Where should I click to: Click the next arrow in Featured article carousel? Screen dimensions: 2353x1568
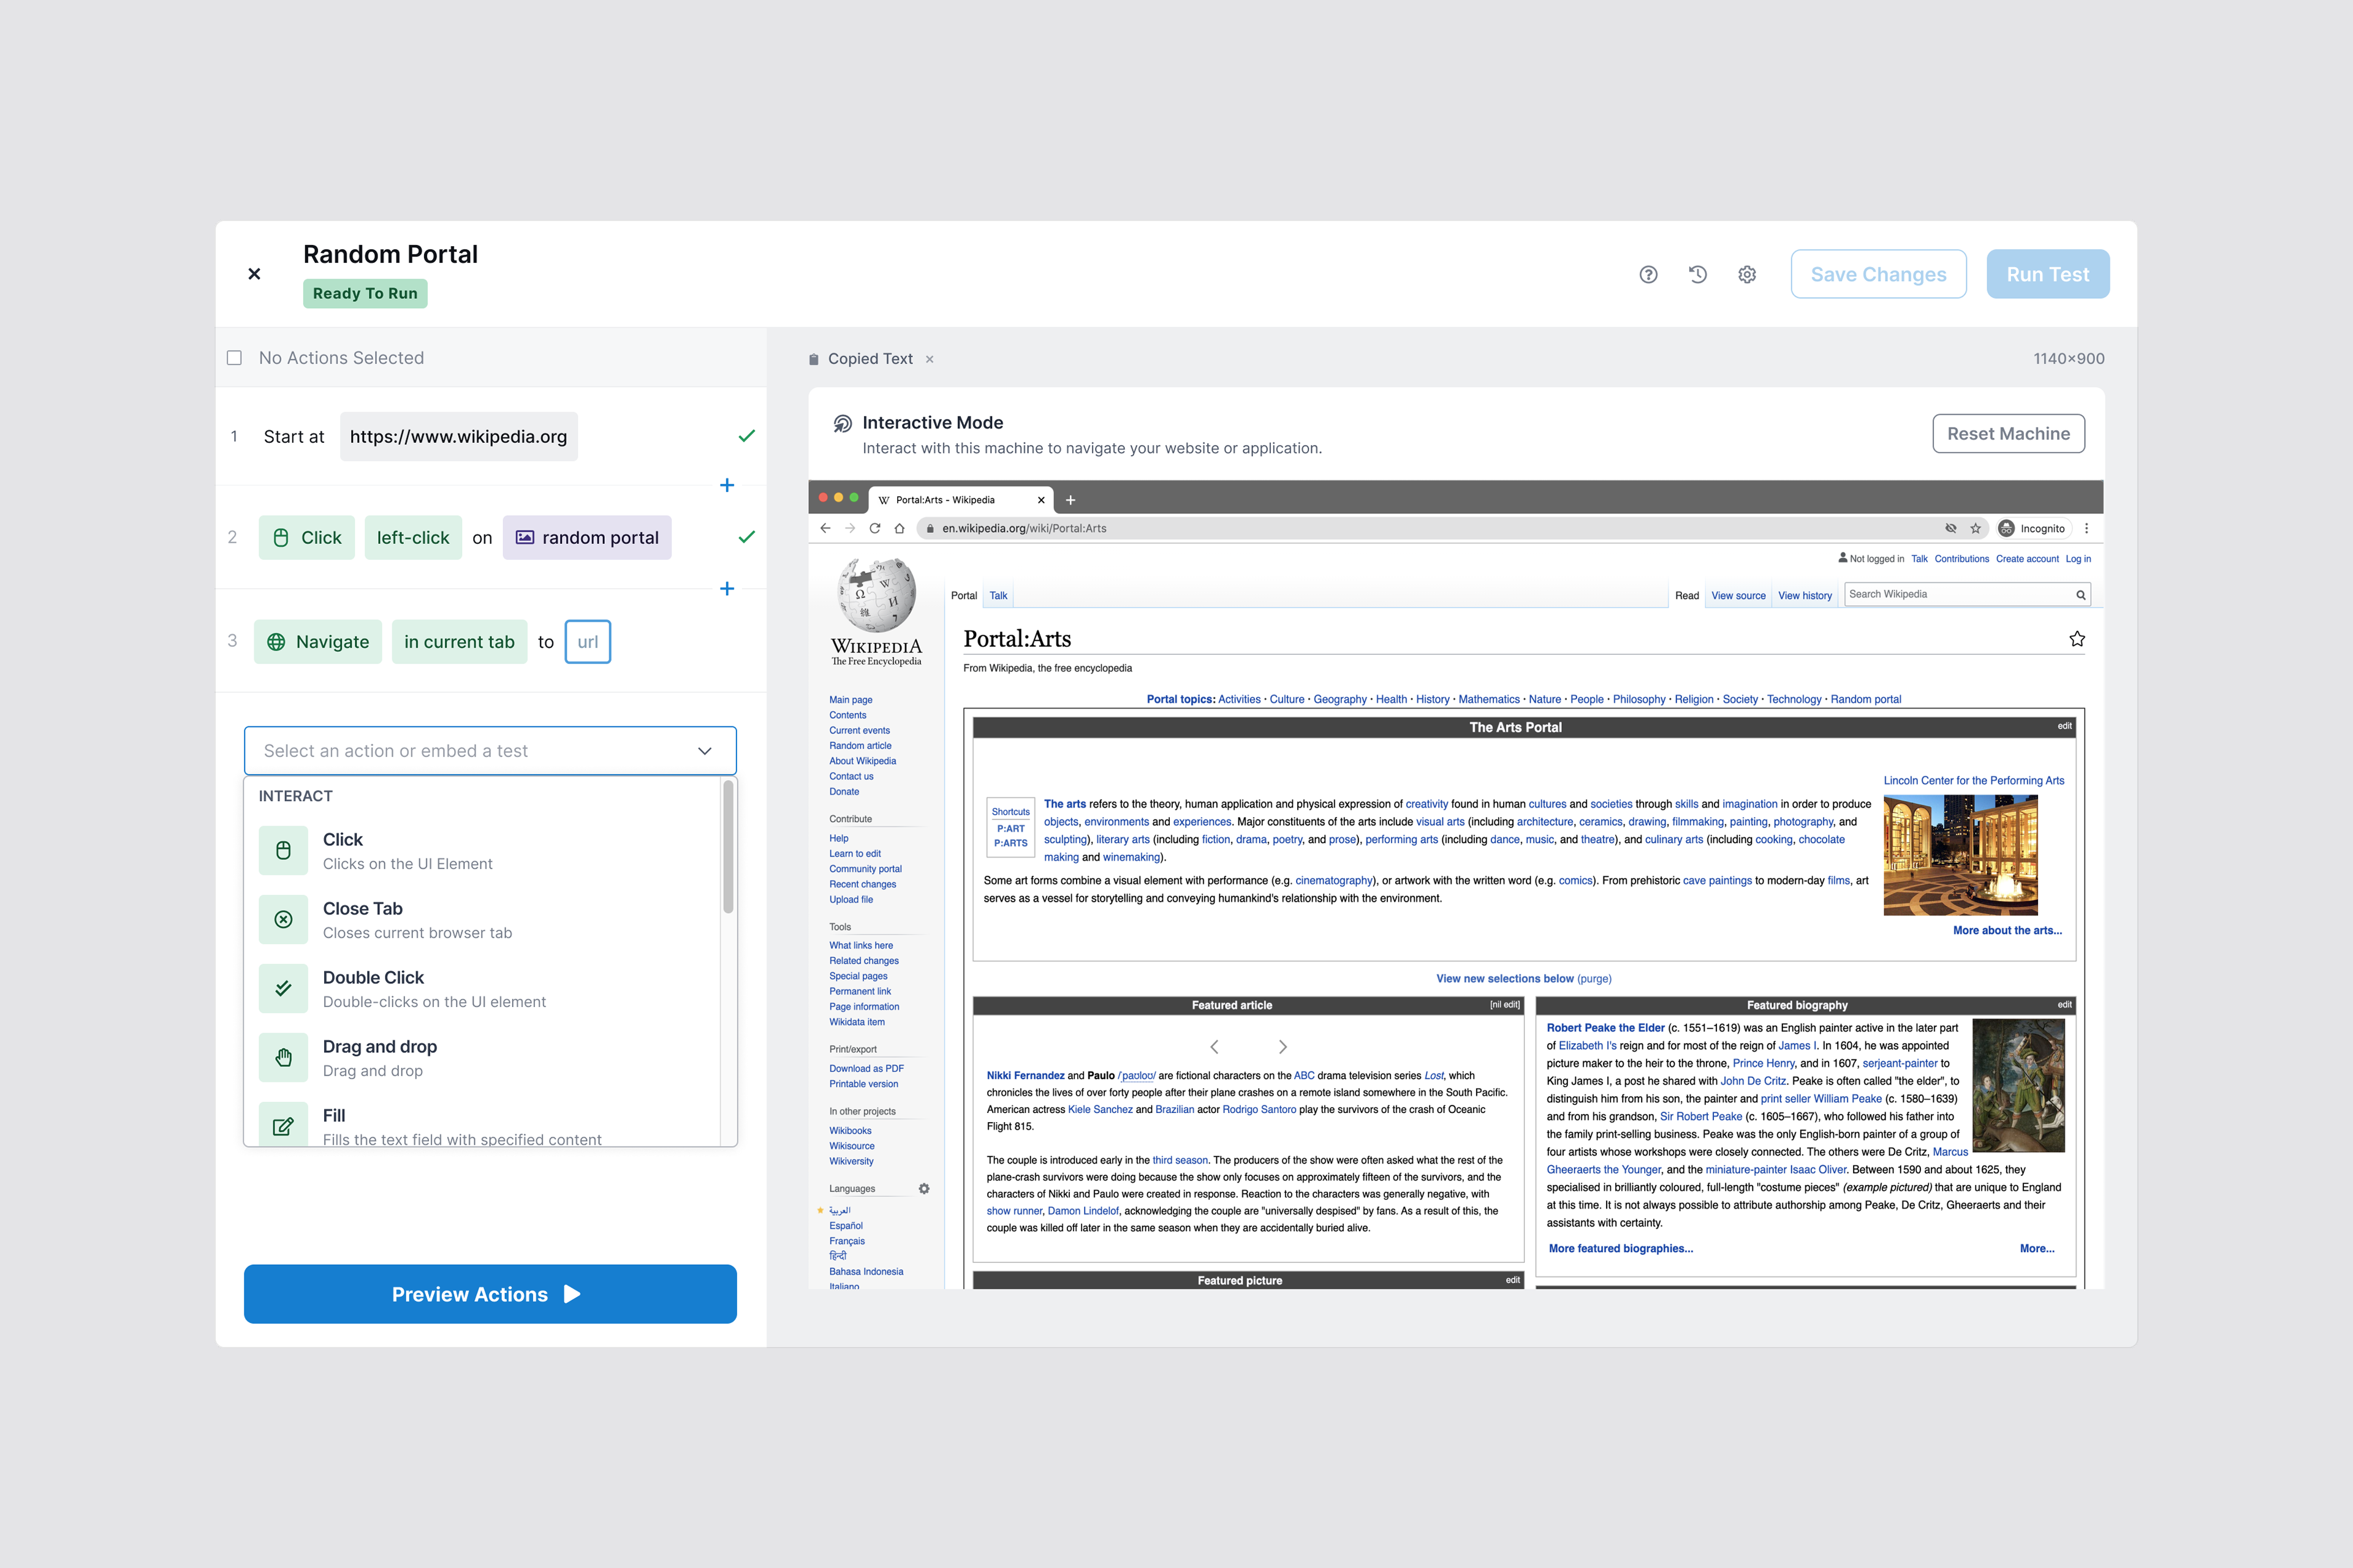1283,1046
